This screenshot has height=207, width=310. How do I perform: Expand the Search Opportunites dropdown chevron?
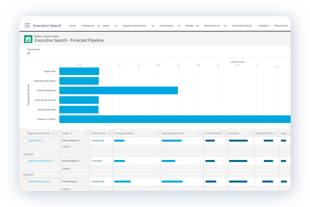point(153,26)
